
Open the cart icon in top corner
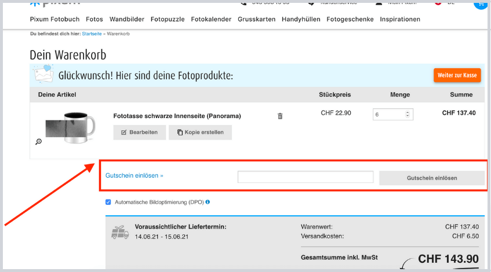coord(481,3)
